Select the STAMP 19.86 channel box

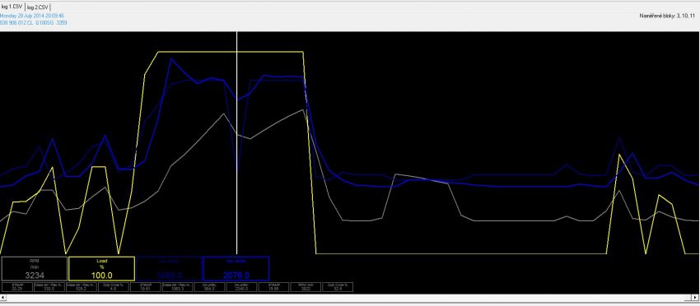[274, 287]
